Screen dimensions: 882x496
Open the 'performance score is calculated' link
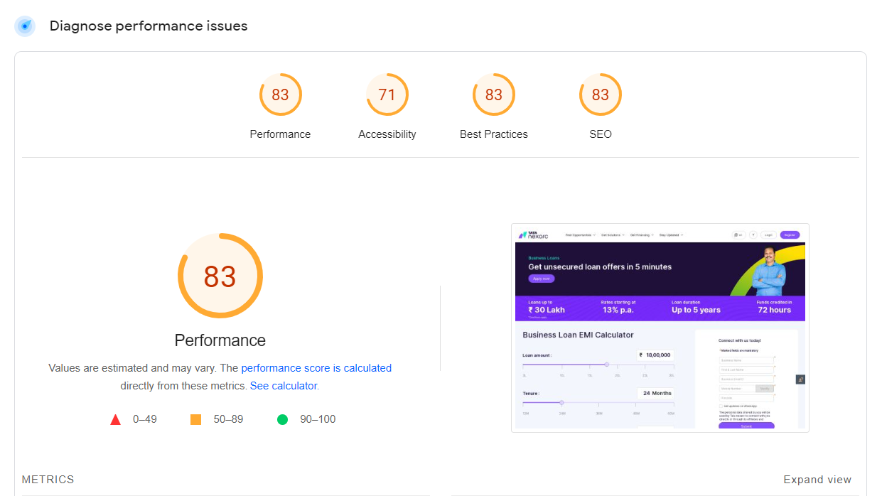[316, 368]
